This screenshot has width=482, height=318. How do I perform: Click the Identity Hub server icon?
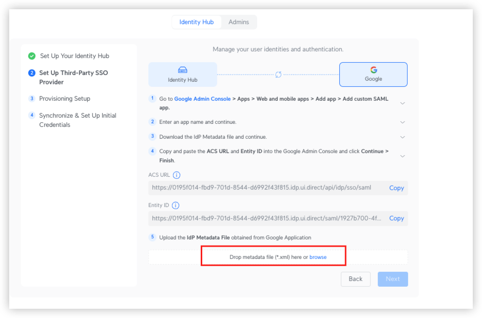tap(183, 70)
